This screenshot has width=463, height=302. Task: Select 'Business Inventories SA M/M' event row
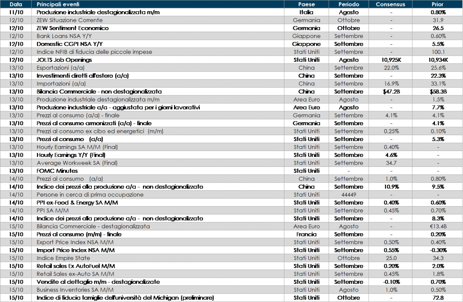[75, 290]
